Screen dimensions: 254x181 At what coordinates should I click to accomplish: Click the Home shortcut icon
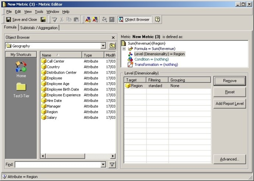(21, 67)
